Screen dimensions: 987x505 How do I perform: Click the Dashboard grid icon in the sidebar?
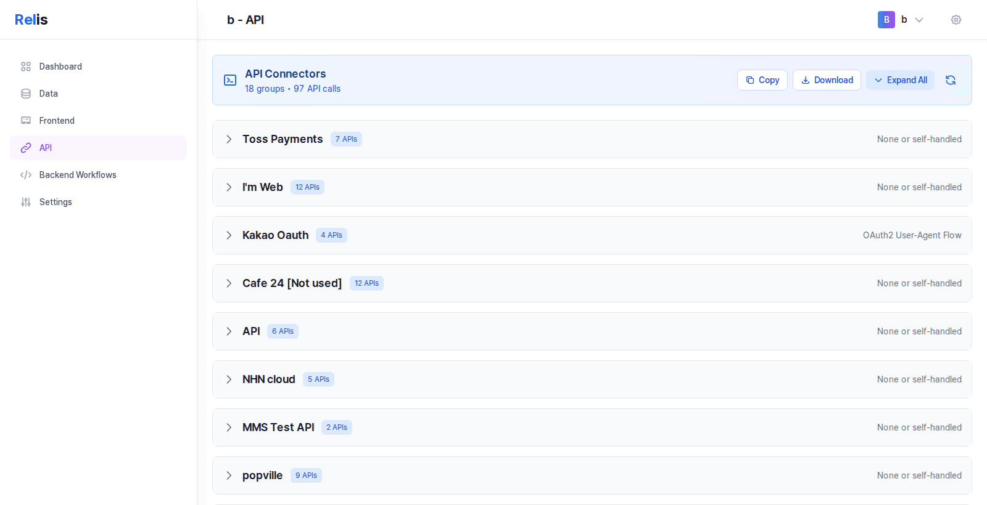(26, 67)
